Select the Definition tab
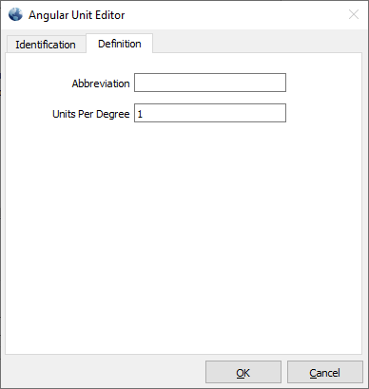The height and width of the screenshot is (389, 369). [120, 44]
